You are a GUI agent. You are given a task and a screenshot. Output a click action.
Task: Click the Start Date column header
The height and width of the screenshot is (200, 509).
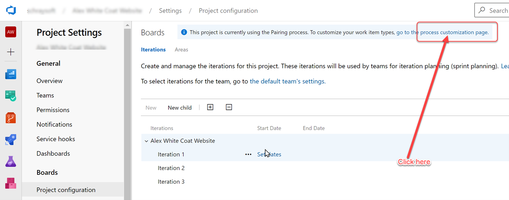269,128
